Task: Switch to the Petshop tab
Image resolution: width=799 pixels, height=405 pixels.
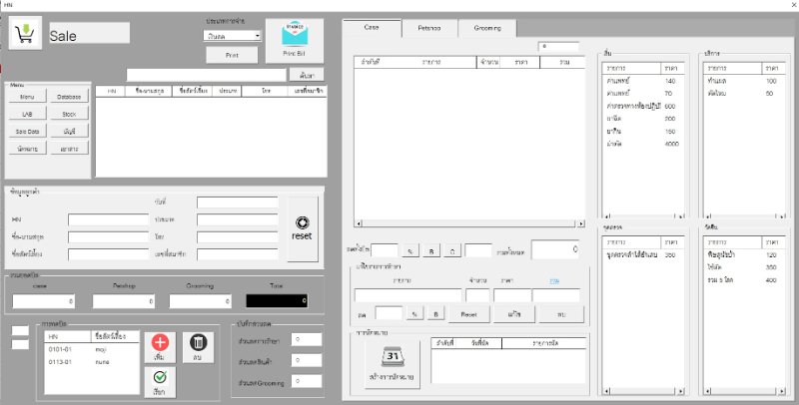Action: [429, 29]
